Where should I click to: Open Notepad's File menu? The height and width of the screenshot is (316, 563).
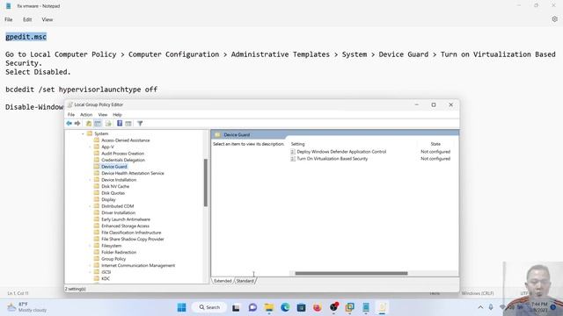point(9,19)
